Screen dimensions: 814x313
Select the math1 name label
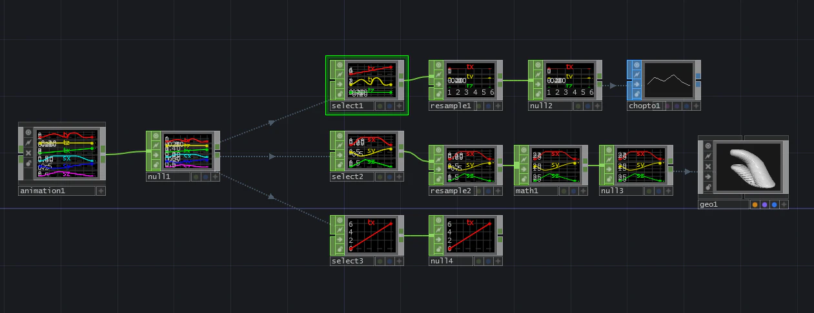[536, 191]
